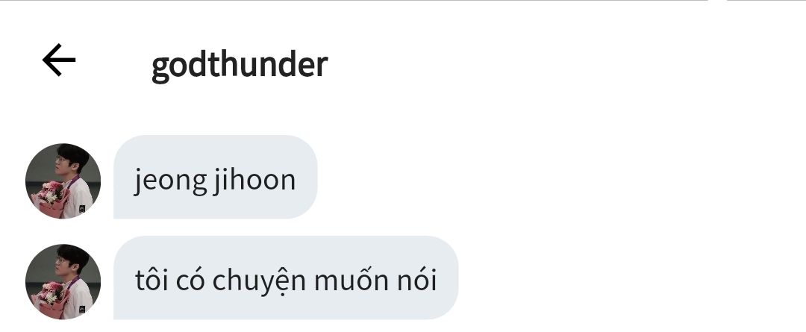The width and height of the screenshot is (806, 332).
Task: Open avatar beside the "jeong jihoon" message
Action: tap(63, 181)
